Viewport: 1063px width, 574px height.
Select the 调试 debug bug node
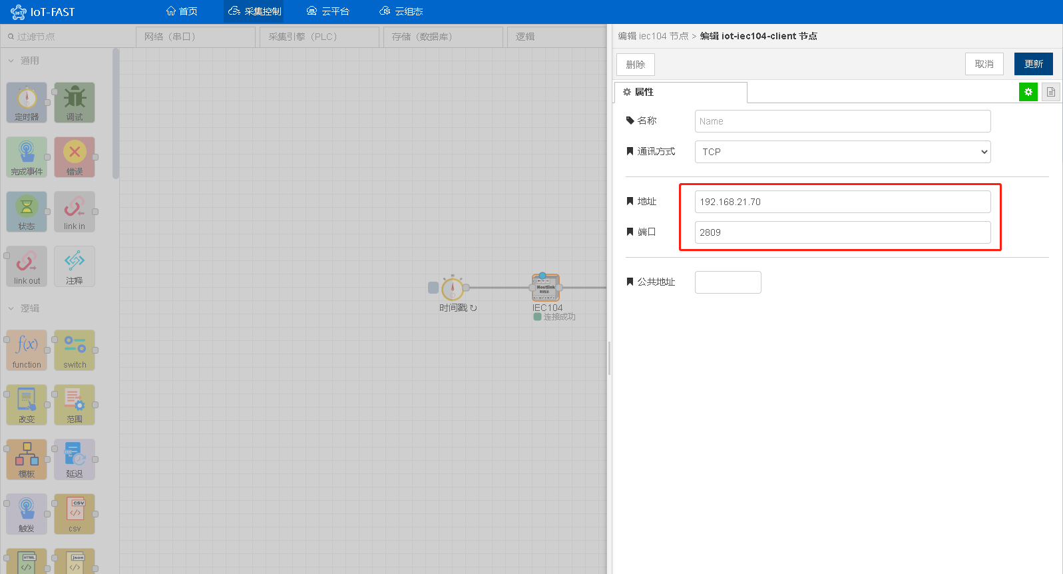click(x=75, y=103)
